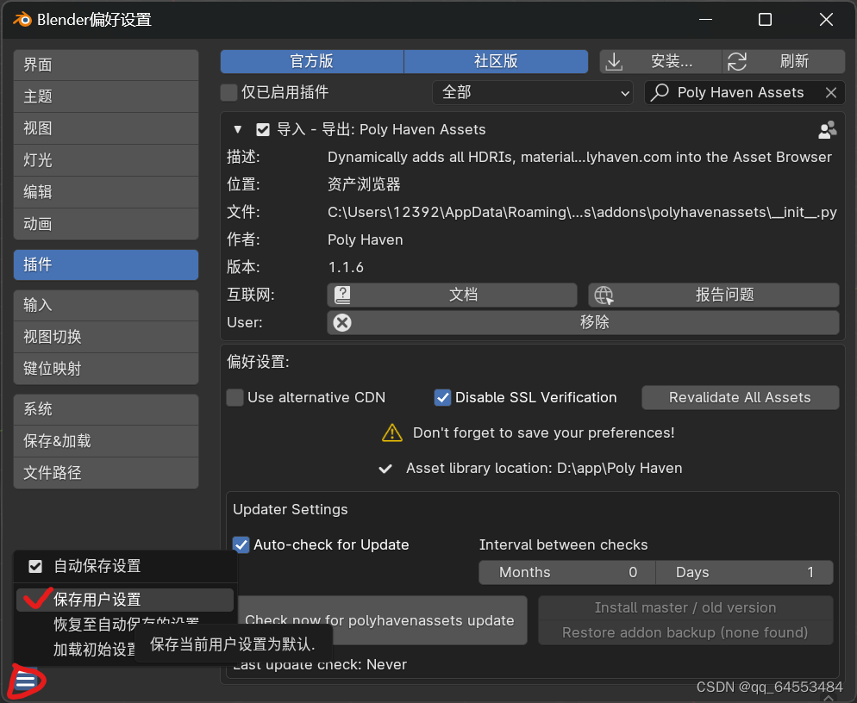Image resolution: width=857 pixels, height=703 pixels.
Task: Click the community support icon on addon row
Action: [827, 129]
